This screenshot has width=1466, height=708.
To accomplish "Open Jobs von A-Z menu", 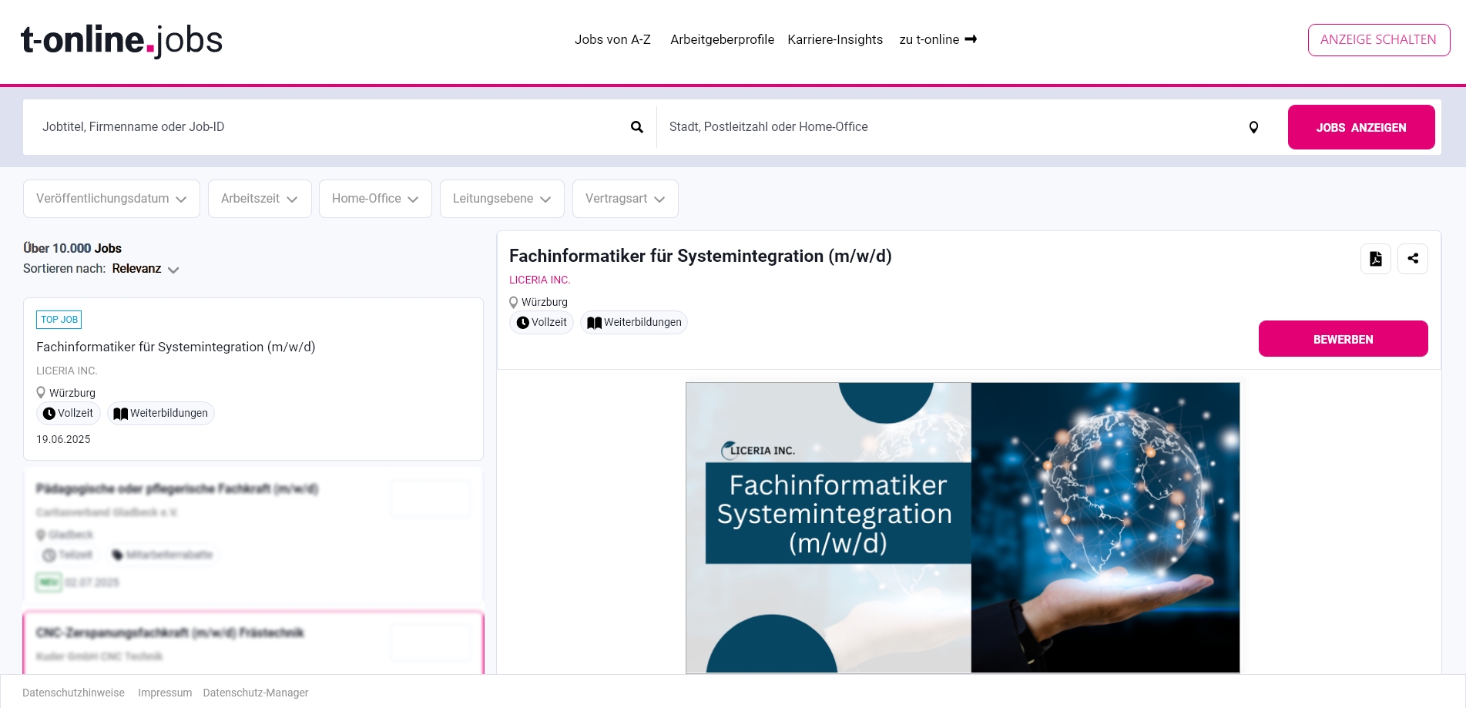I will [x=612, y=39].
